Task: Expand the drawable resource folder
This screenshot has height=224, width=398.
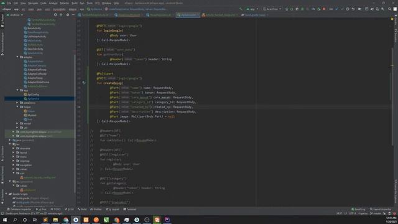Action: [x=14, y=148]
